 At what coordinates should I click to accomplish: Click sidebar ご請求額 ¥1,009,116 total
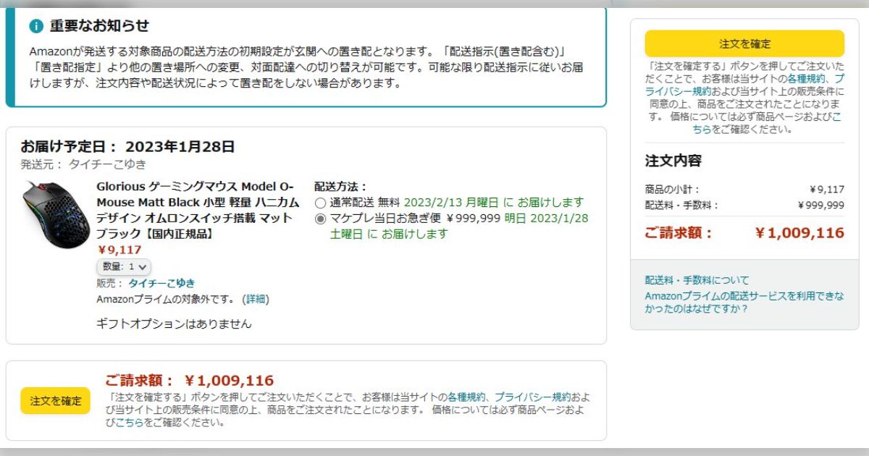744,233
